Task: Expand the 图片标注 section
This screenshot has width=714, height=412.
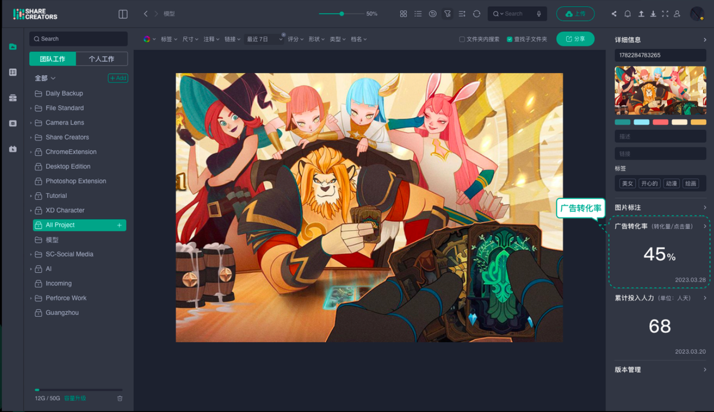Action: [x=705, y=207]
